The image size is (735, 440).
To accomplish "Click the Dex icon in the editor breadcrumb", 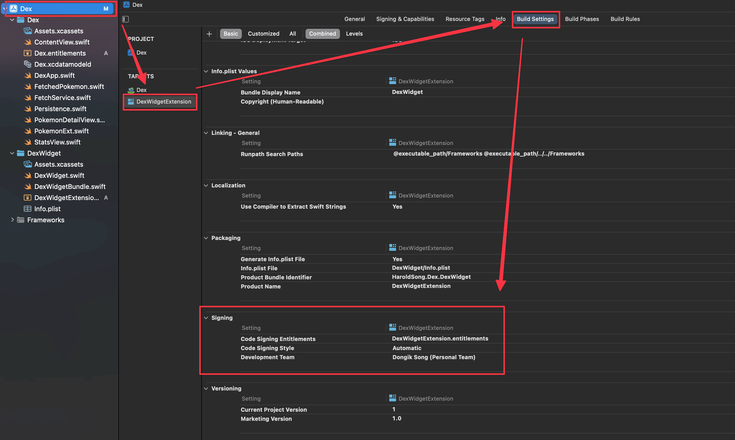I will (x=126, y=5).
